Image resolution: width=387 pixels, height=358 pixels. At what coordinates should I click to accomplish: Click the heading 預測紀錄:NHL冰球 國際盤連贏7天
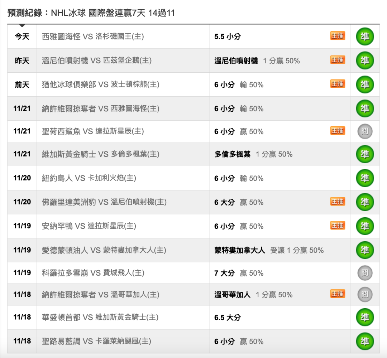[x=91, y=13]
